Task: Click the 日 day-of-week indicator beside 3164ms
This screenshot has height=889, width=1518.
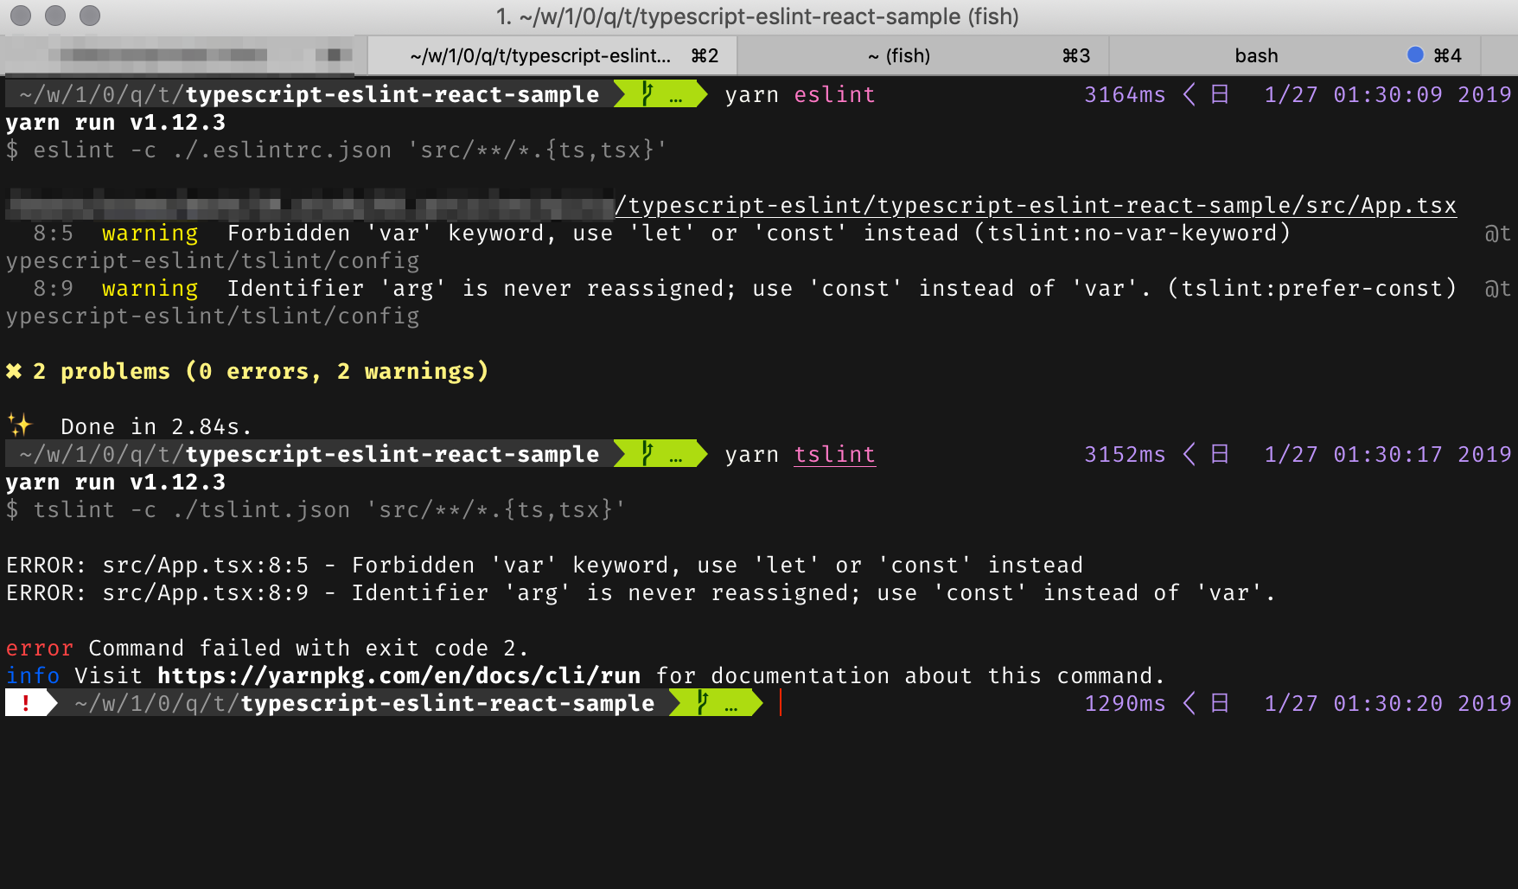Action: pos(1221,94)
